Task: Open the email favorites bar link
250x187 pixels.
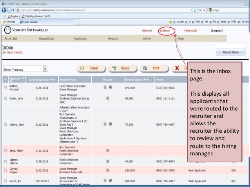Action: click(222, 22)
